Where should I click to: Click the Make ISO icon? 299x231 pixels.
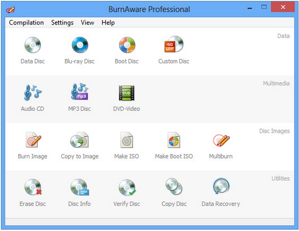pos(127,140)
